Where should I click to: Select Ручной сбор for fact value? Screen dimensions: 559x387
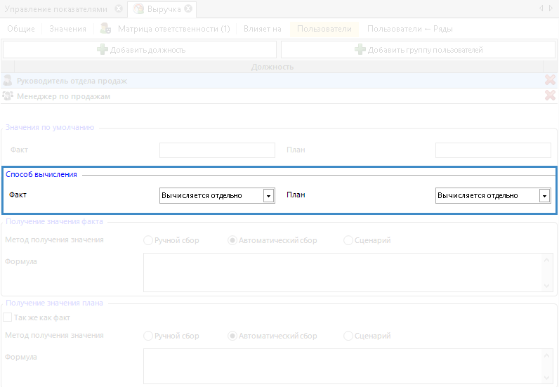[x=148, y=240]
